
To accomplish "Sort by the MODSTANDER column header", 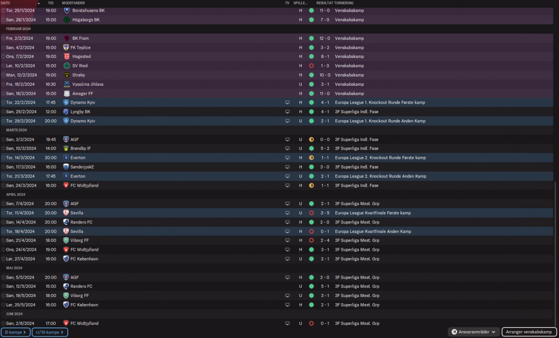I will pos(73,3).
